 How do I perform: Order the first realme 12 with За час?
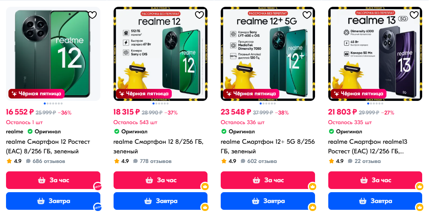click(x=53, y=180)
